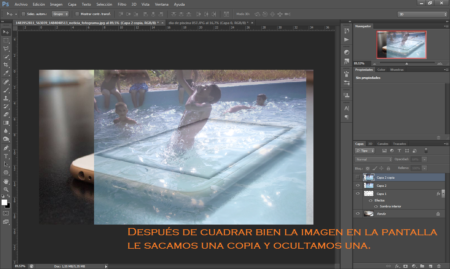The width and height of the screenshot is (450, 269).
Task: Move the Navegador zoom slider
Action: 407,63
